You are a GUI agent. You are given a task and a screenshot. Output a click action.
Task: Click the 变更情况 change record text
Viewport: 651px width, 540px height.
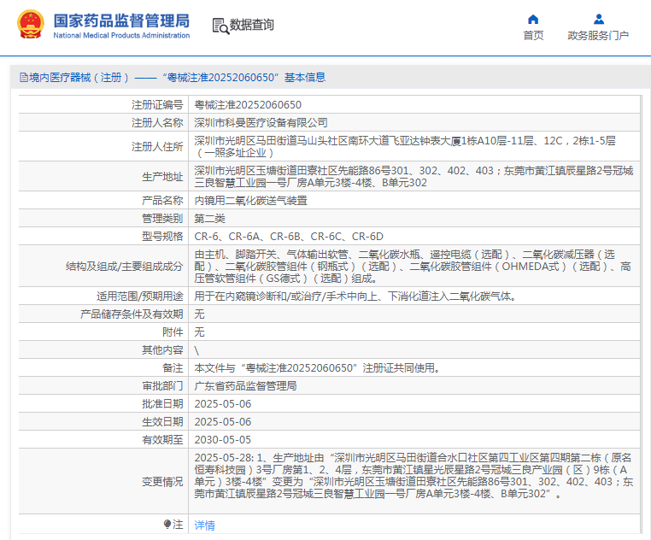tap(414, 476)
